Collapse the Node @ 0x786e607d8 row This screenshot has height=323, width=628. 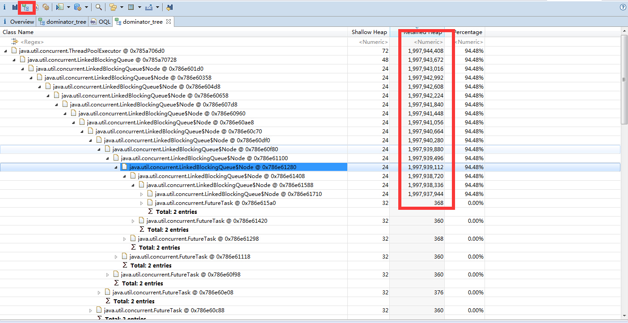(x=56, y=105)
